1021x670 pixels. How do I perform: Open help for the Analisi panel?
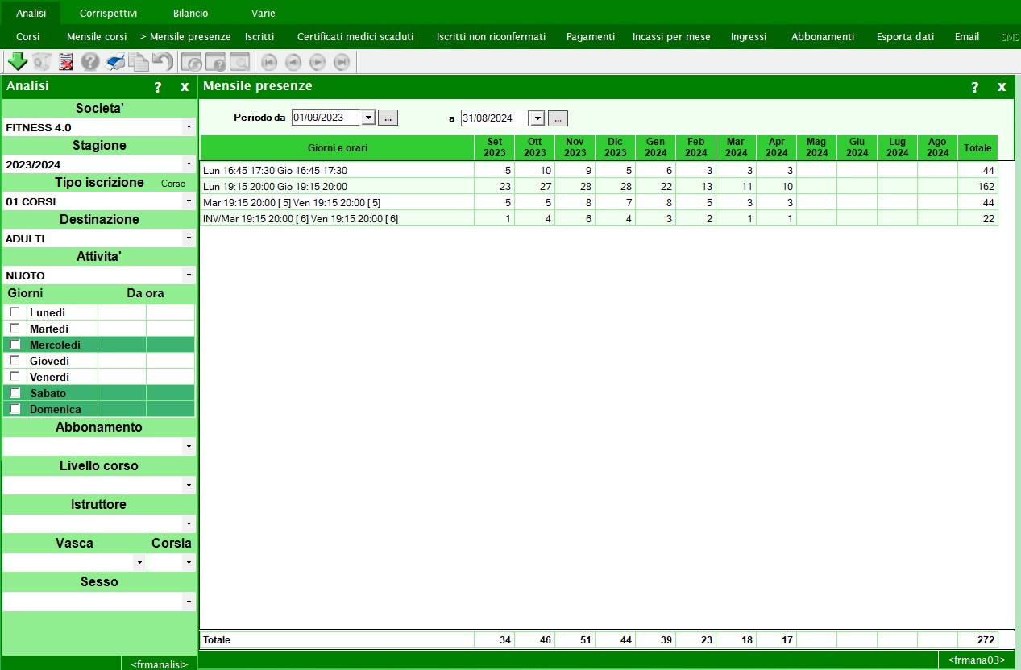point(158,87)
